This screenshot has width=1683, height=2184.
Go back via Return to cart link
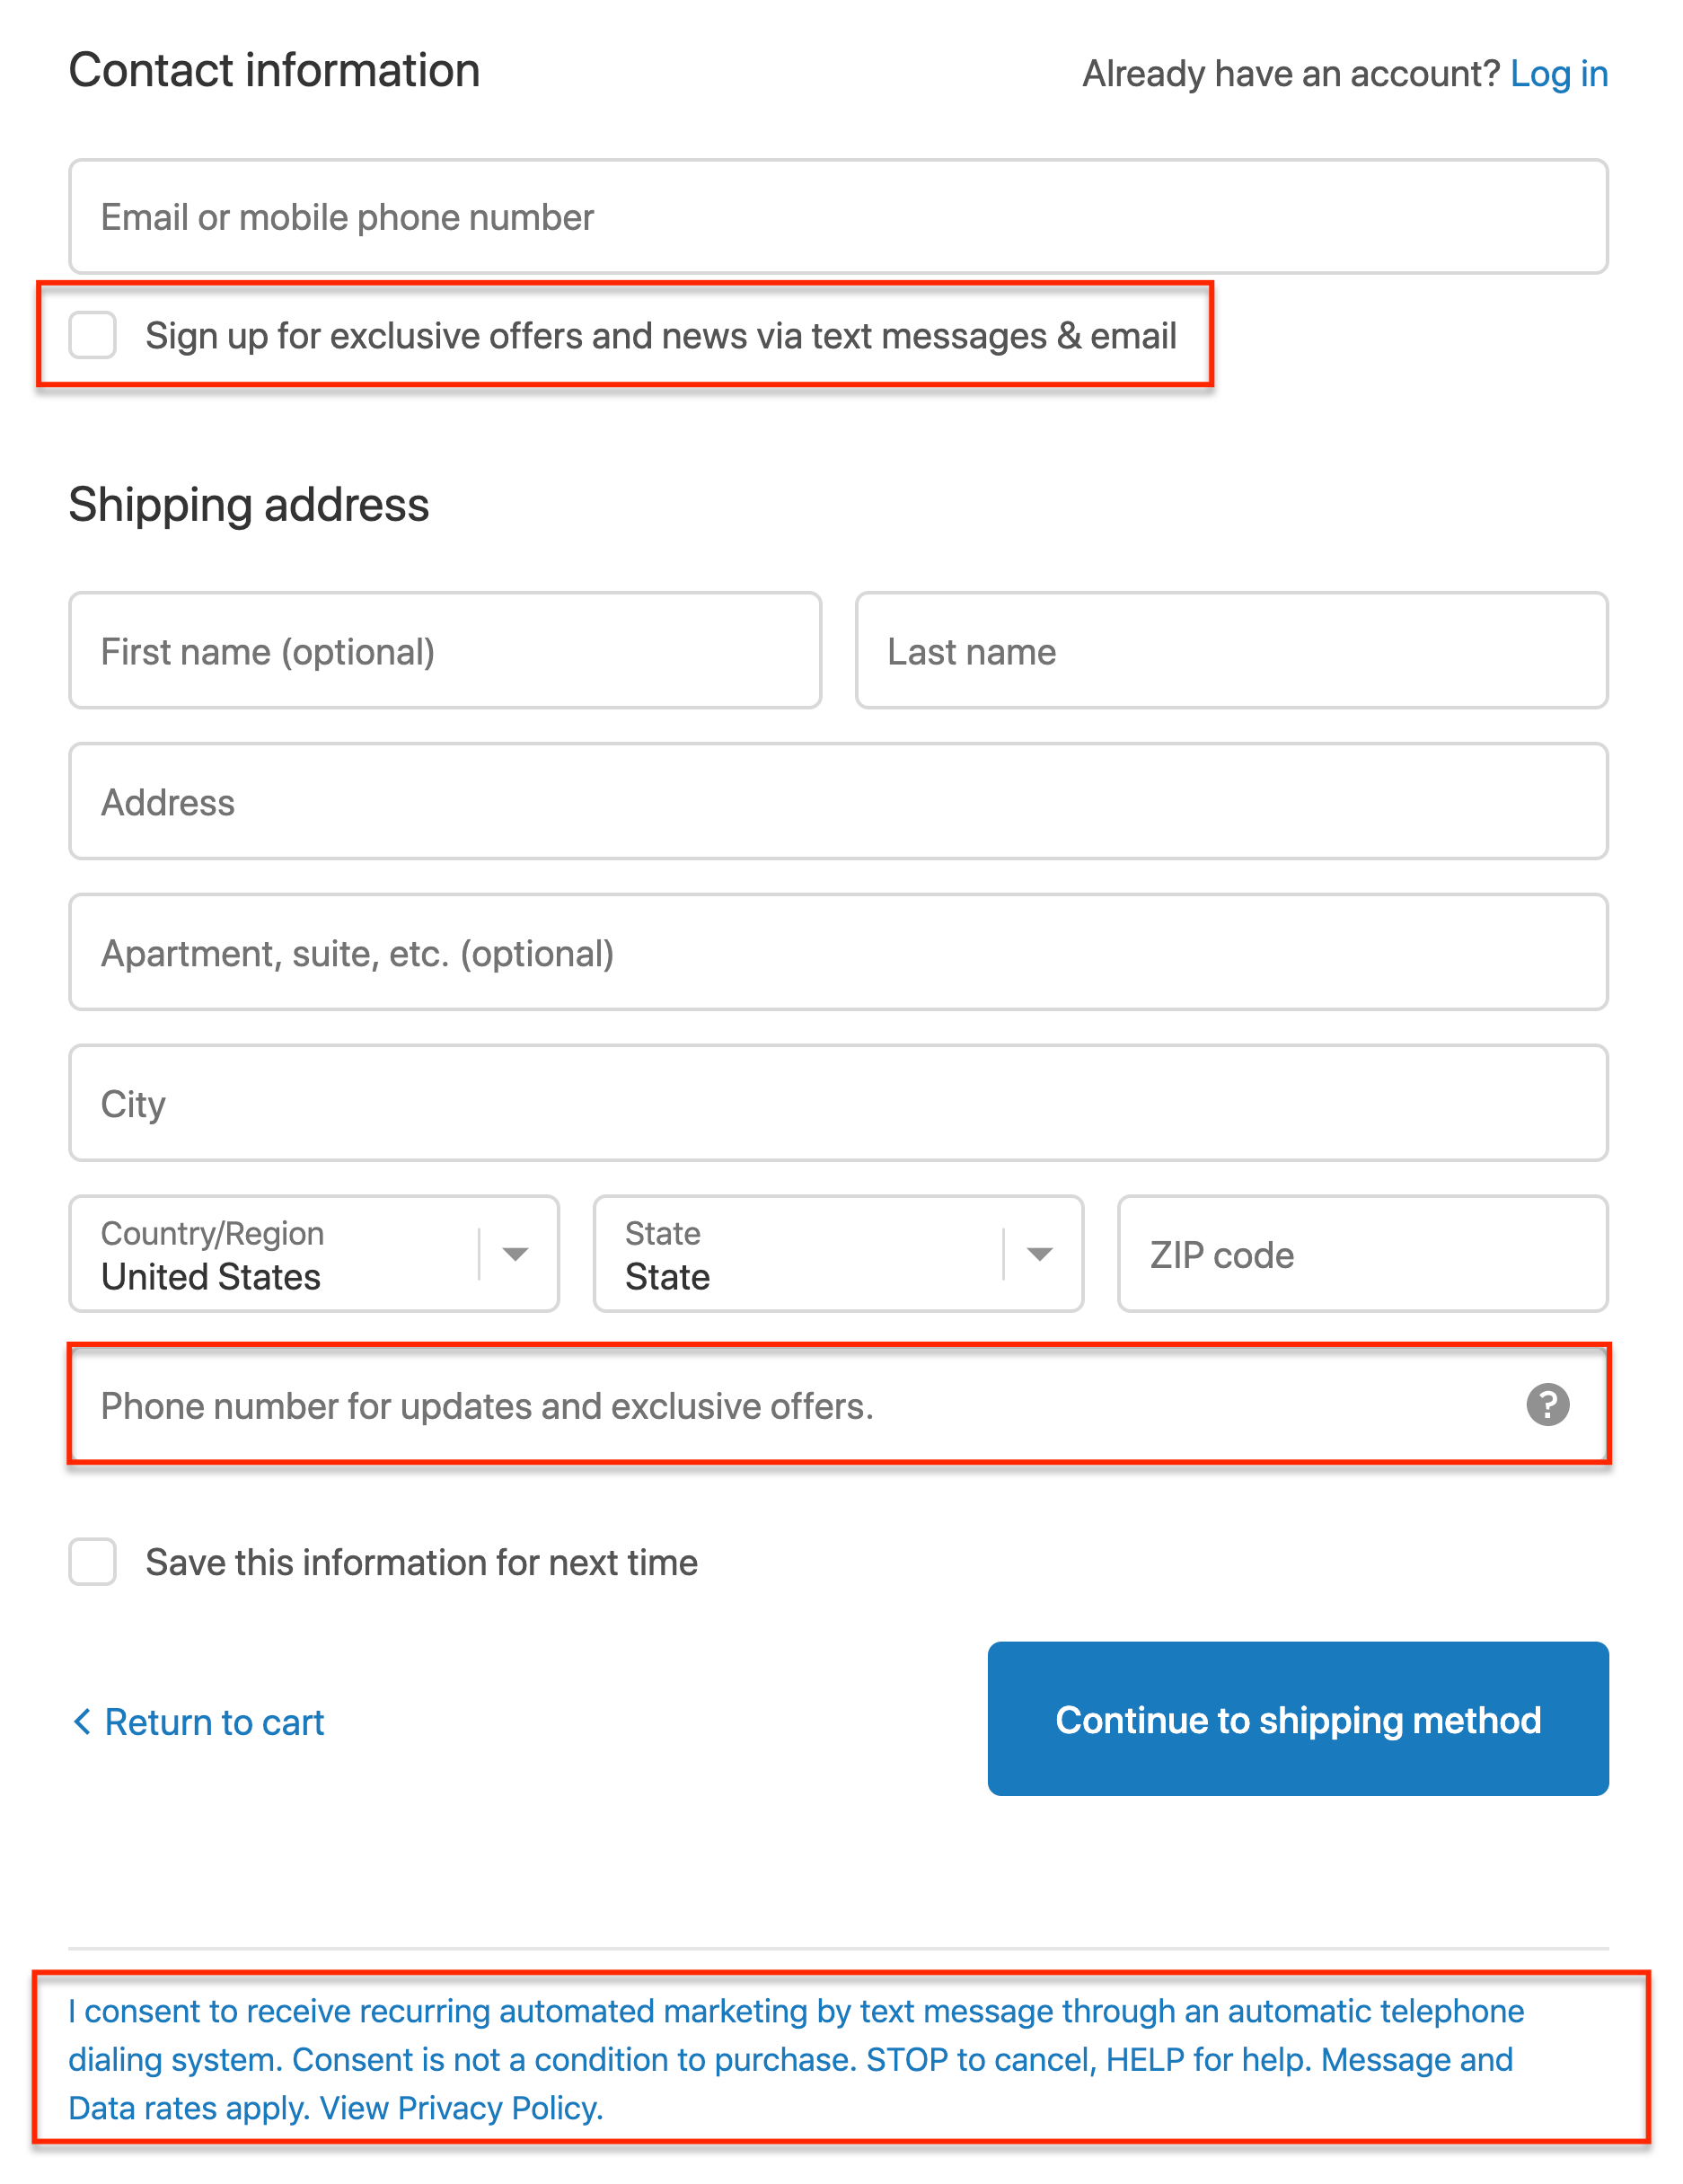point(214,1722)
